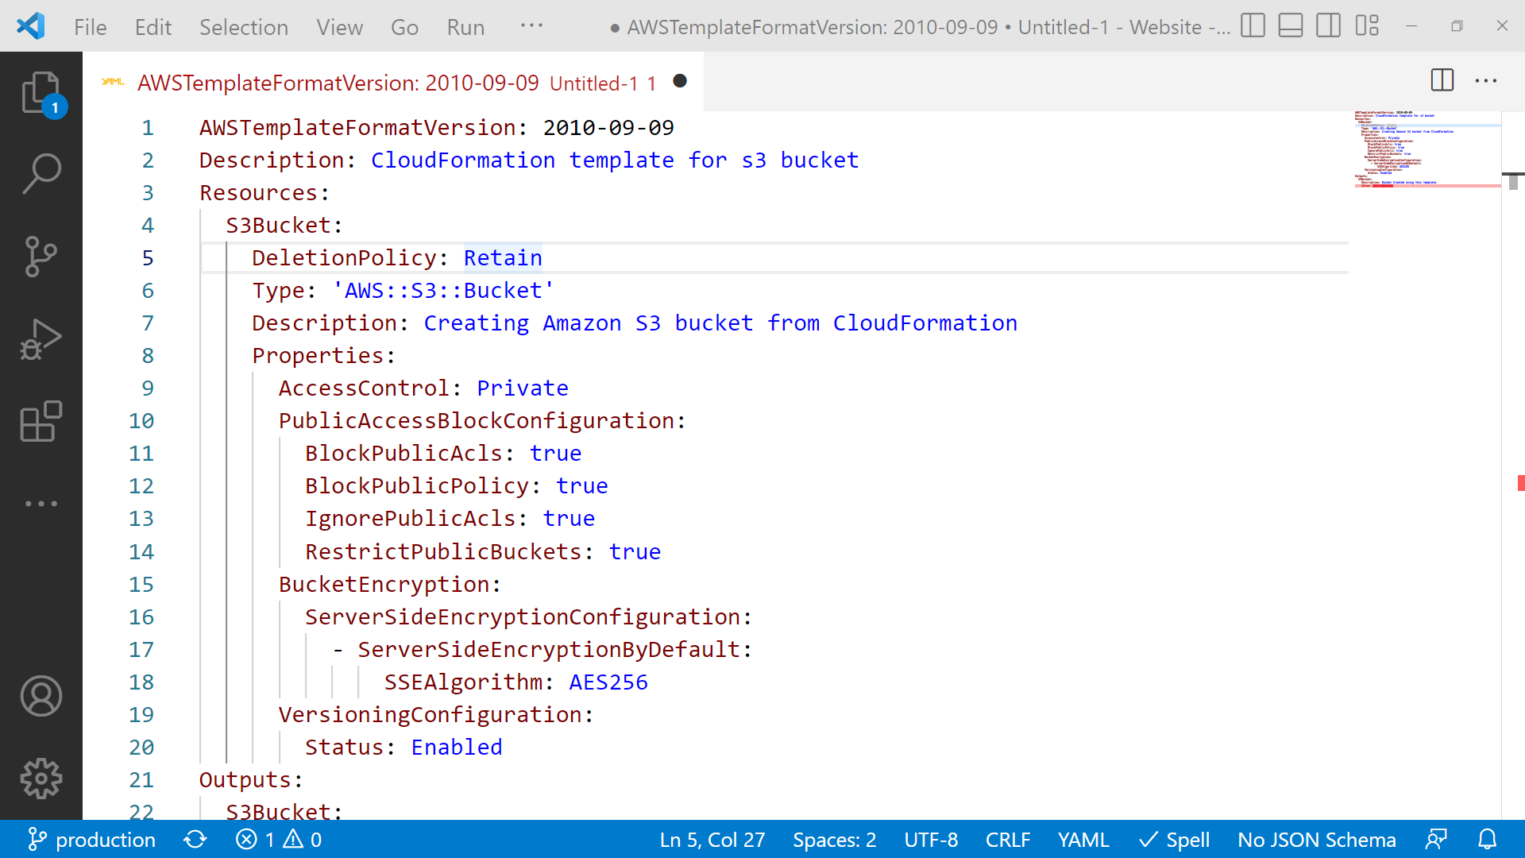1525x858 pixels.
Task: Click the minimap code preview
Action: 1426,151
